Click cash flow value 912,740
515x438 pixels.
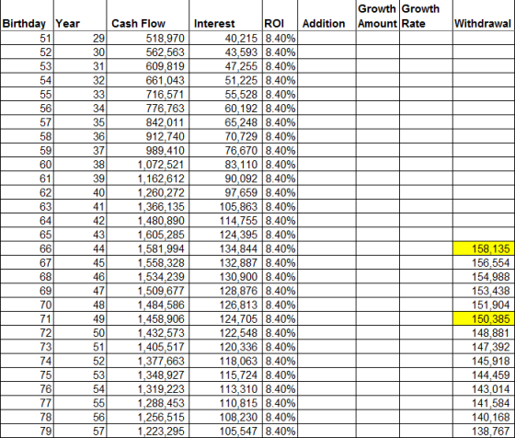166,136
